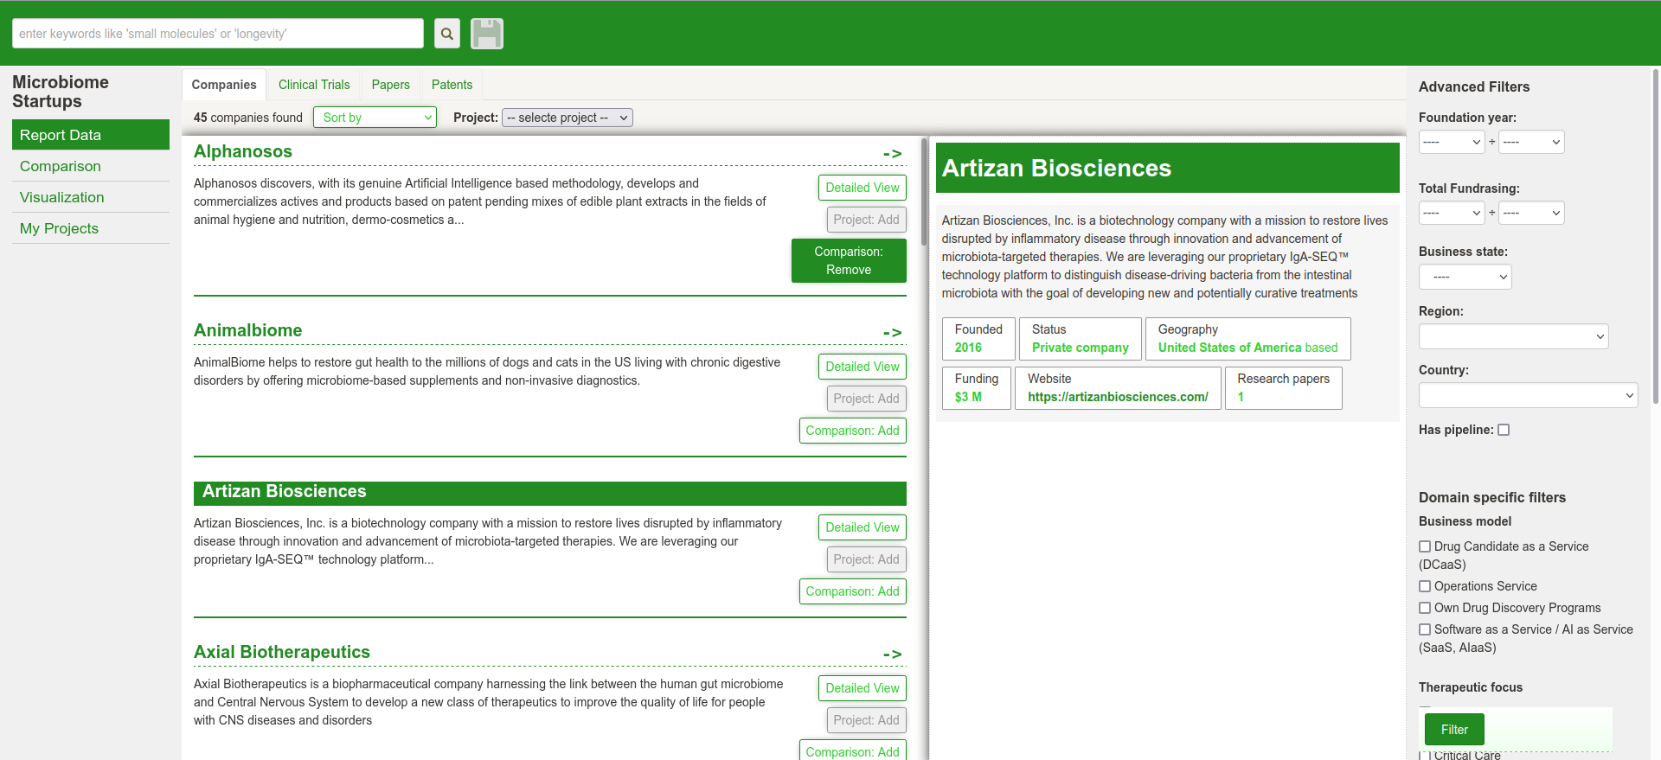The image size is (1661, 760).
Task: Open Country dropdown
Action: [x=1529, y=395]
